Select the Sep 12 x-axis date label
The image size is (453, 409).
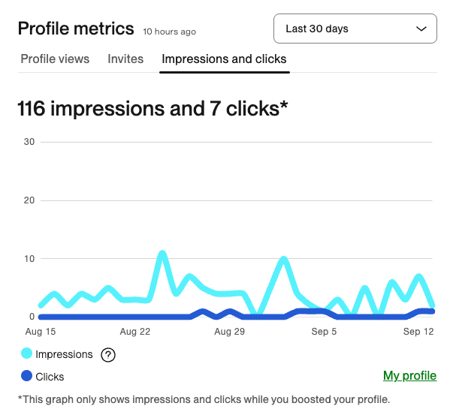click(418, 331)
